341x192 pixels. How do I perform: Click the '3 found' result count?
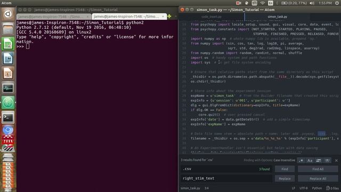click(264, 169)
